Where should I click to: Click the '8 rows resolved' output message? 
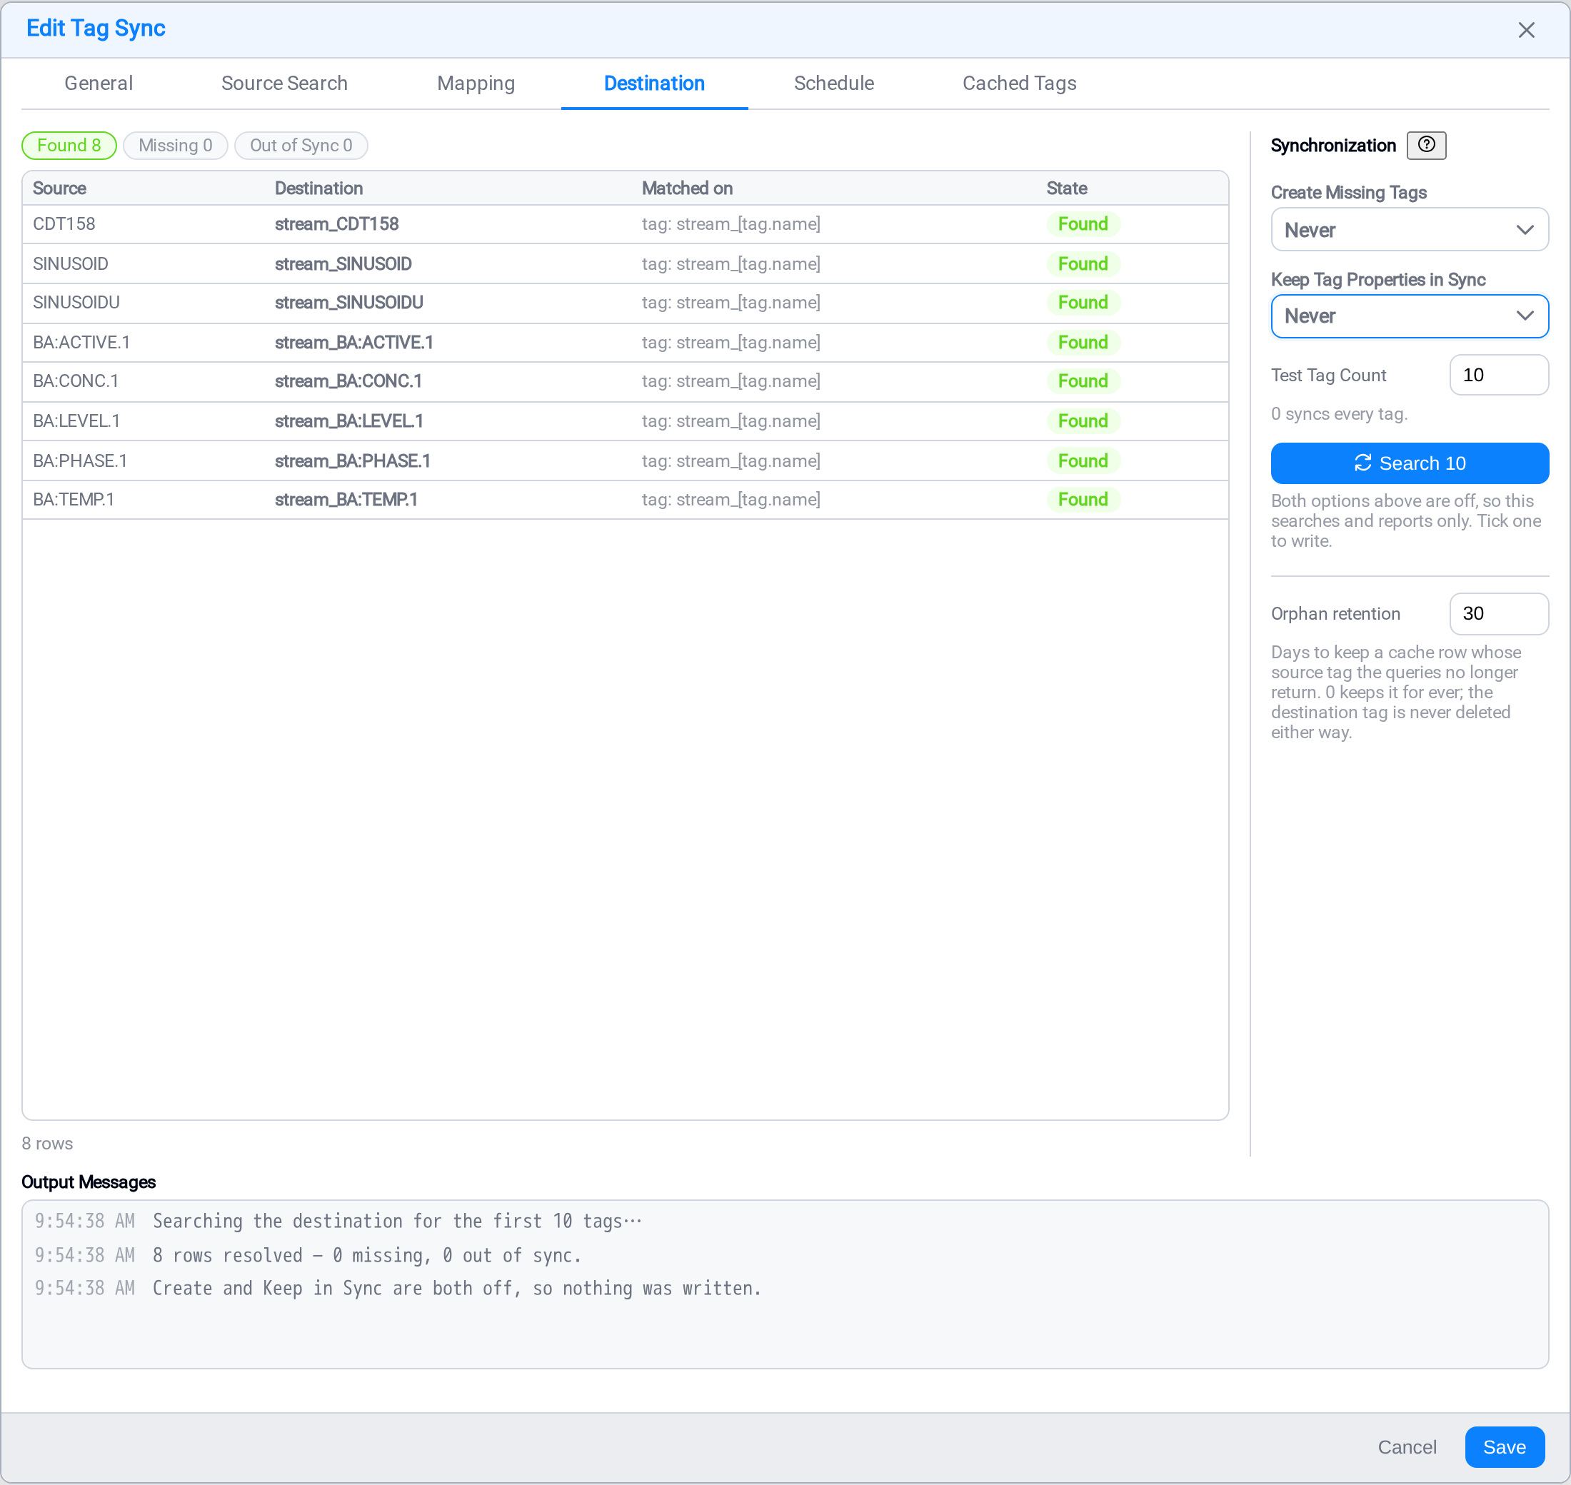click(366, 1254)
